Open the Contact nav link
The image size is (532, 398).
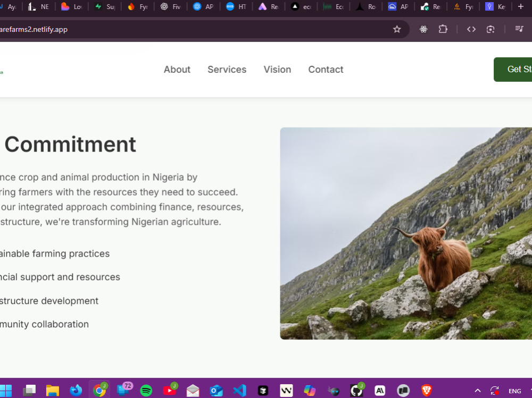coord(326,70)
